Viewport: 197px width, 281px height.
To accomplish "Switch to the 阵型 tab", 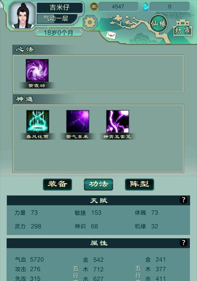I will tap(139, 185).
